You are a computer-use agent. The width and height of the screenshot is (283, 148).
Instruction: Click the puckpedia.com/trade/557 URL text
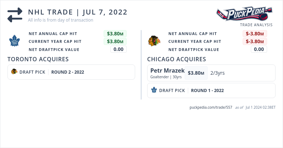(211, 107)
